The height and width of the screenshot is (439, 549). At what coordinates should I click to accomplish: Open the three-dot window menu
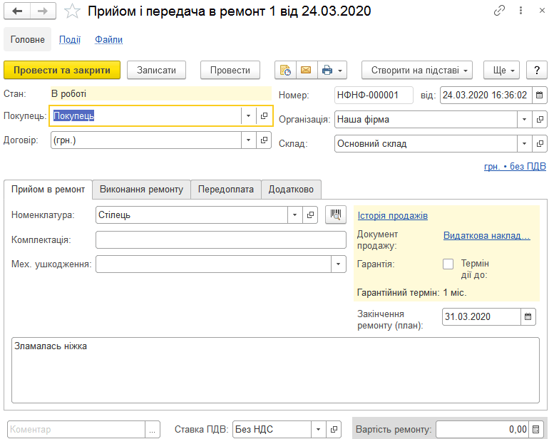[x=520, y=11]
